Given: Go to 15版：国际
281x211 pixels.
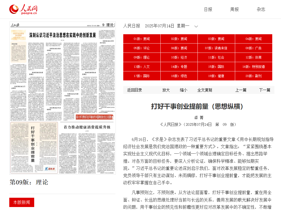Looking at the screenshot, I should pyautogui.click(x=216, y=67).
